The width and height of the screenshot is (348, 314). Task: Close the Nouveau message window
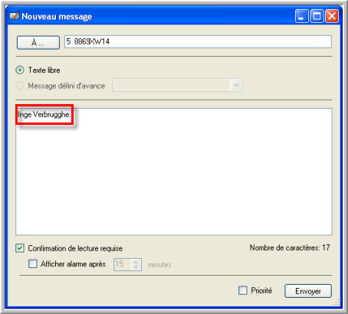pyautogui.click(x=332, y=16)
